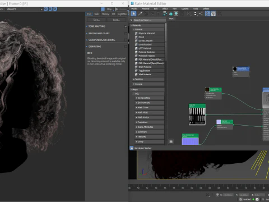
Task: Toggle the Material/Map Browser panel icon
Action: click(207, 13)
